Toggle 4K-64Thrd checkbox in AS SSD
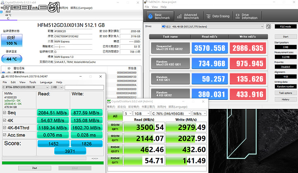 [x=5, y=127]
